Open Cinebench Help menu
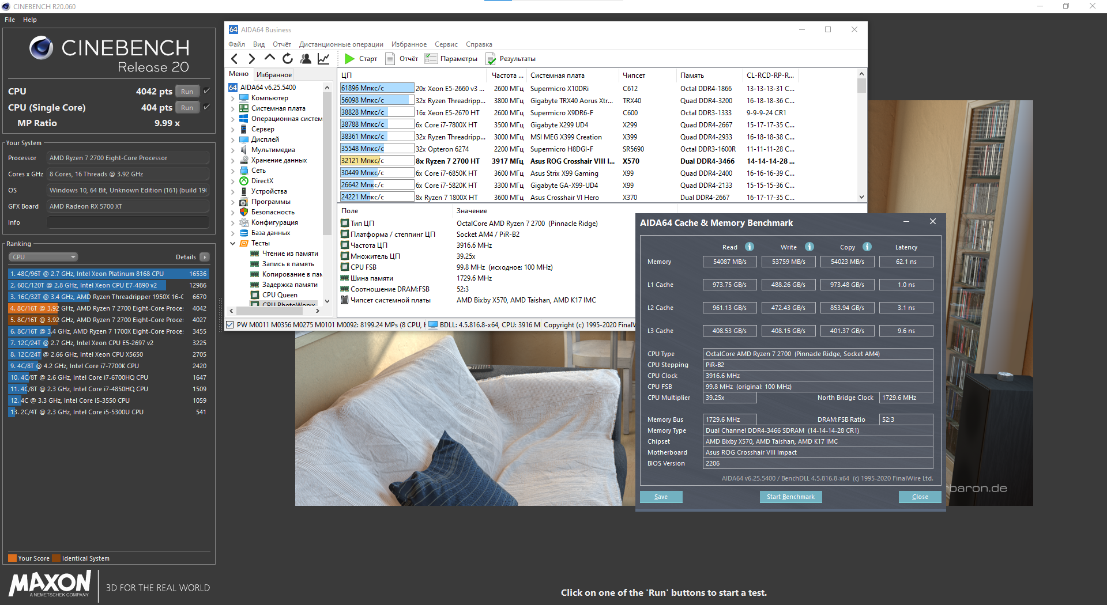1107x605 pixels. [30, 20]
